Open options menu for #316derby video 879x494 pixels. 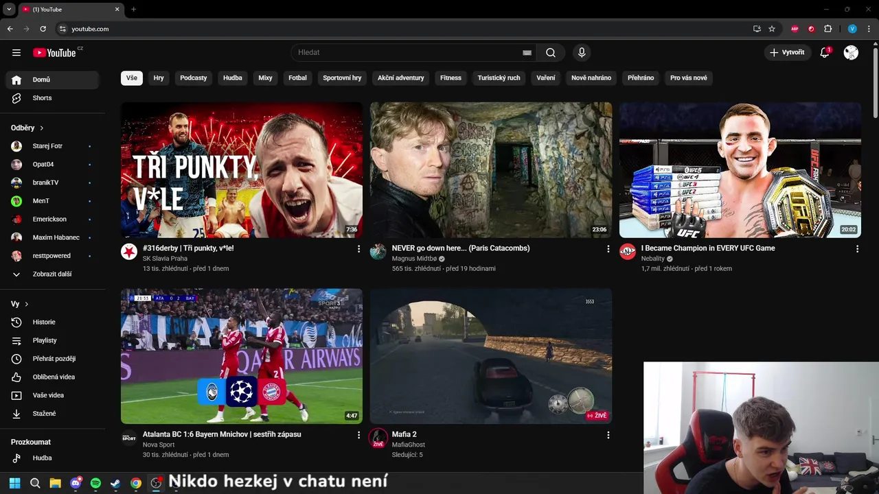tap(358, 249)
